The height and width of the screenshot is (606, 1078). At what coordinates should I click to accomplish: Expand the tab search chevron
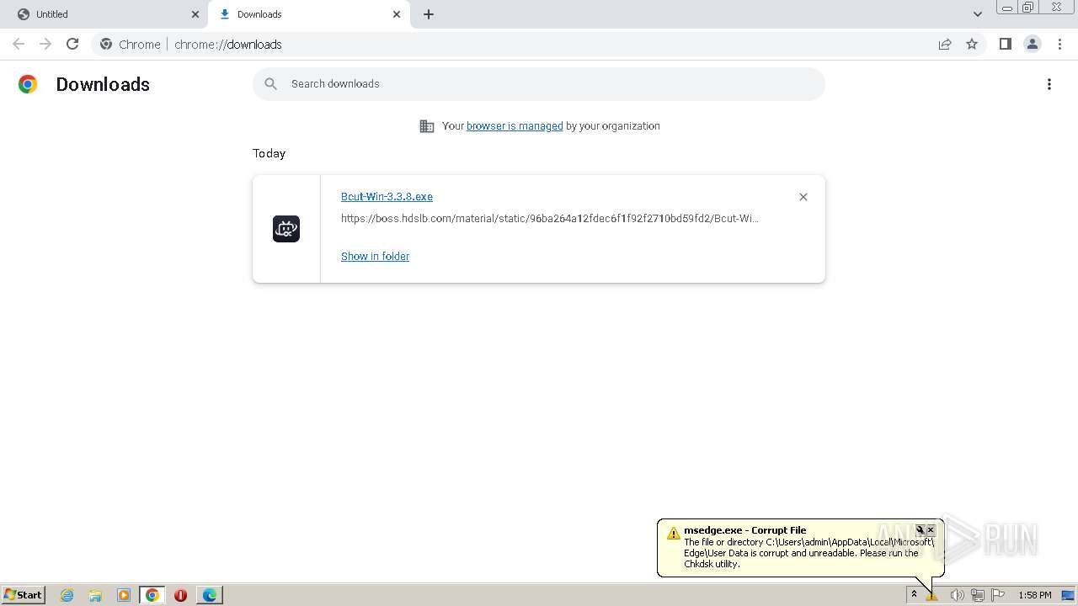click(x=977, y=14)
